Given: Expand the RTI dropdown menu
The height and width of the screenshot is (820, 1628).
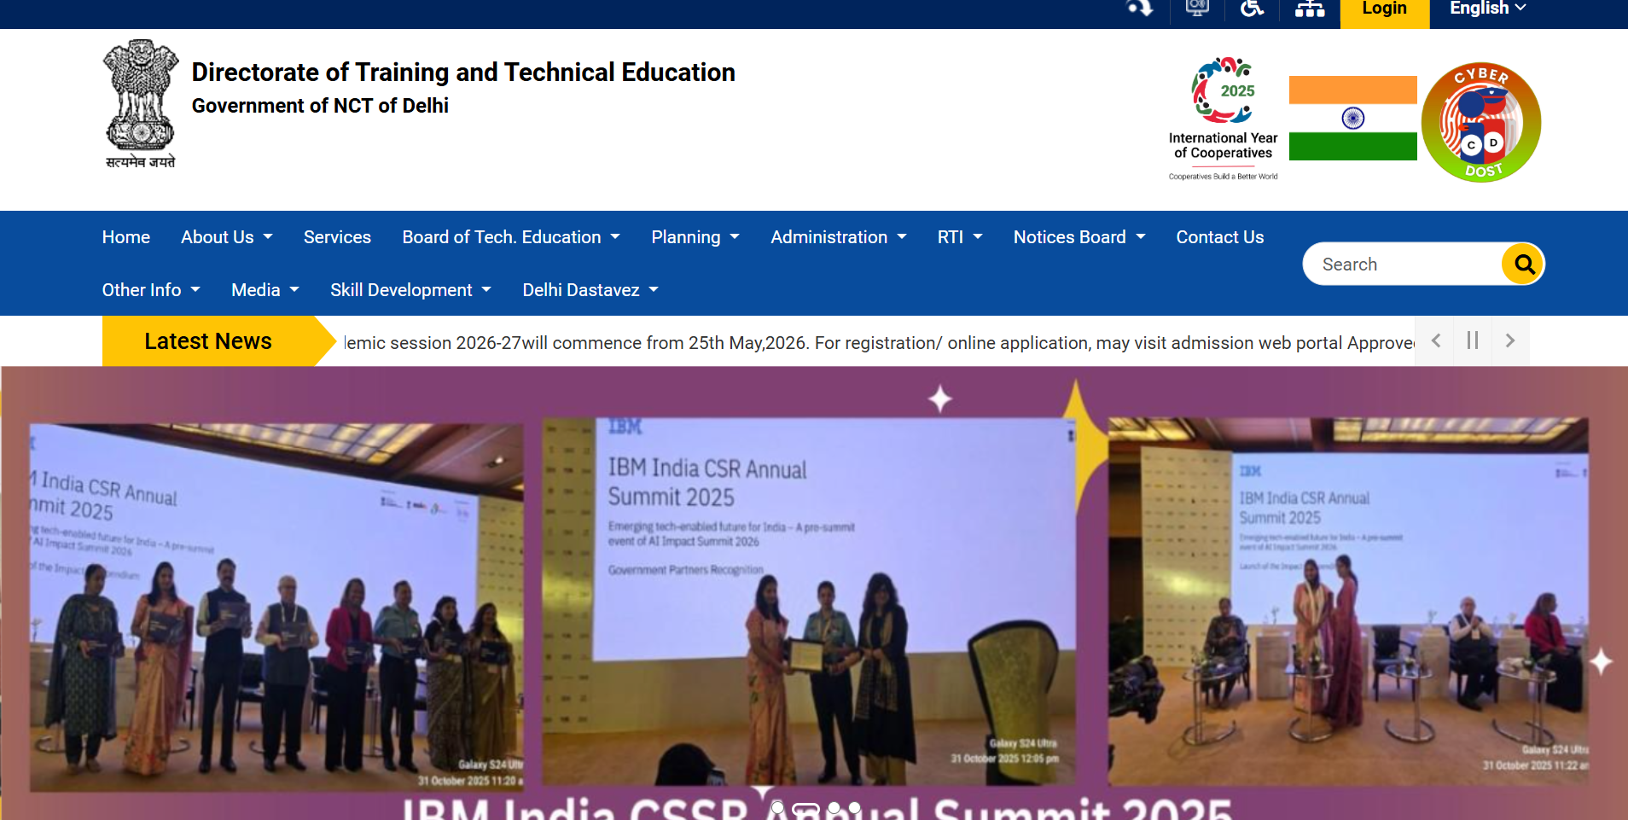Looking at the screenshot, I should coord(960,237).
